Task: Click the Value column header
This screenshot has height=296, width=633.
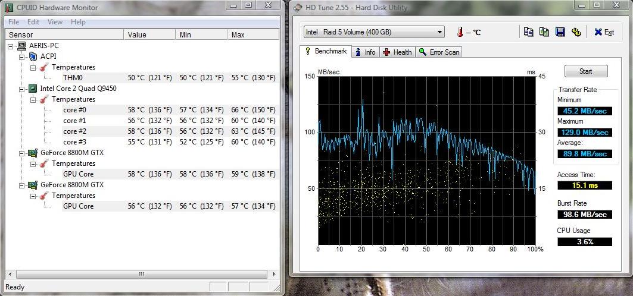Action: [x=150, y=34]
